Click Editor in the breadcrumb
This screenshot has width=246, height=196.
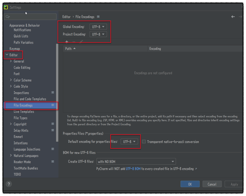66,17
